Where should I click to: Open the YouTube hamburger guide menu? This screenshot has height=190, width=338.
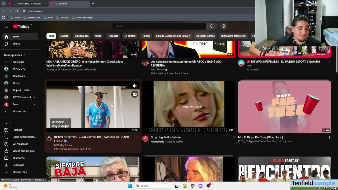(6, 26)
